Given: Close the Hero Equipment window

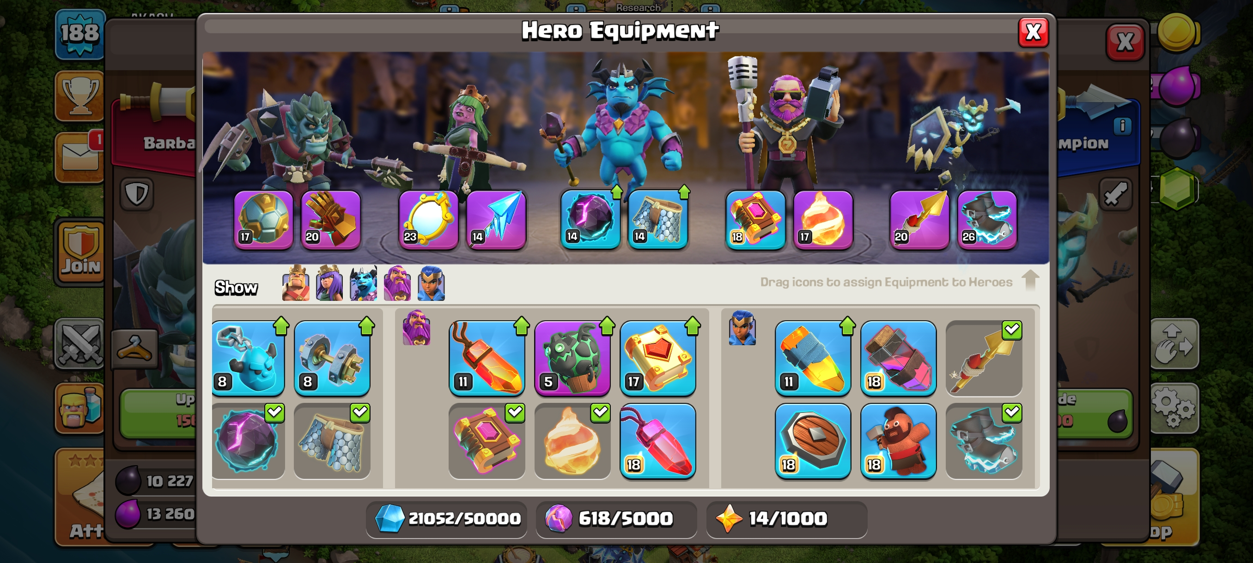Looking at the screenshot, I should 1033,33.
